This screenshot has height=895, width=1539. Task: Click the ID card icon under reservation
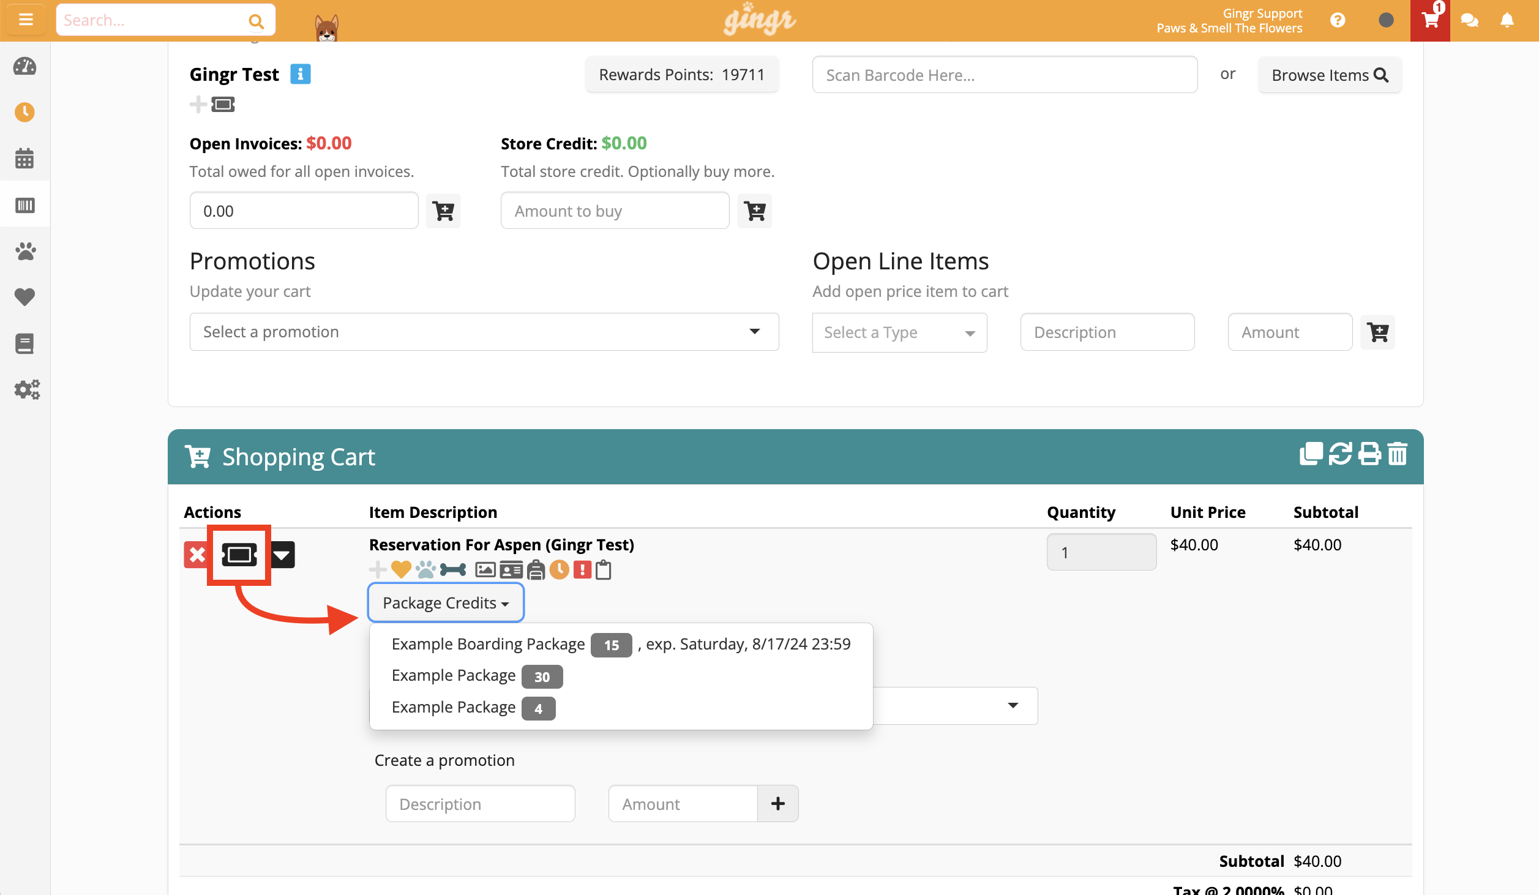click(511, 570)
